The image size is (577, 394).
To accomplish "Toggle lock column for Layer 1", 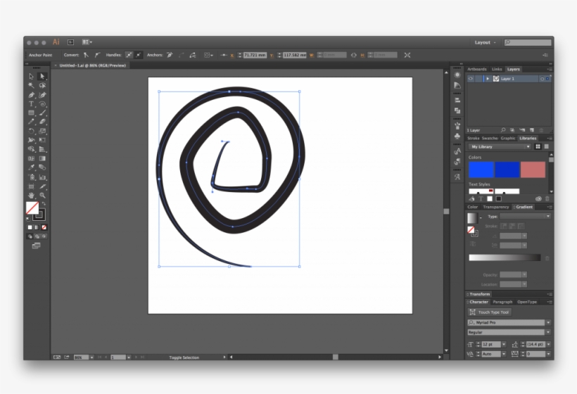I will [x=478, y=79].
